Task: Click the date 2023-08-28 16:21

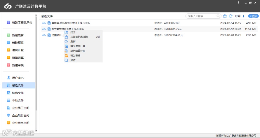Action: pos(230,35)
